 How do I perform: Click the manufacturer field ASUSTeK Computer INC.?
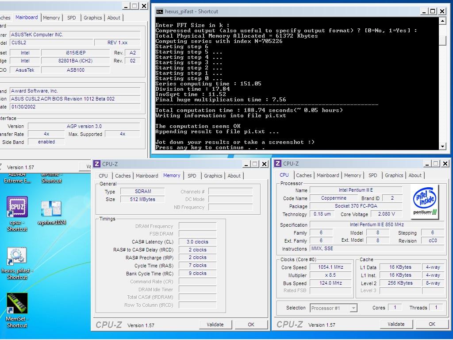[x=75, y=35]
